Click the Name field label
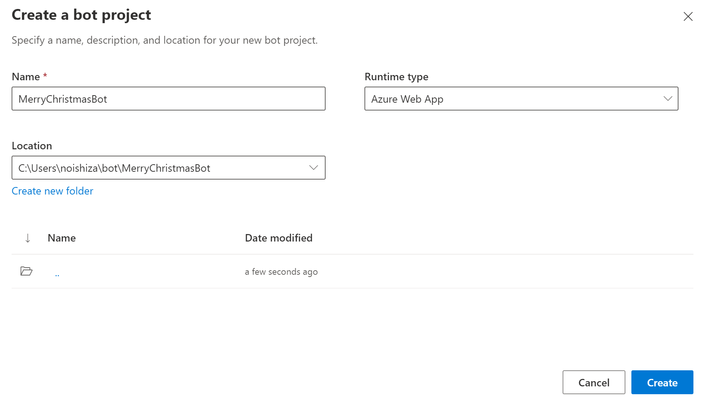 coord(26,77)
